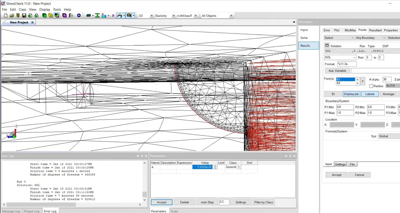Open the Tools menu
Screen dimensions: 400x213
[x=57, y=9]
